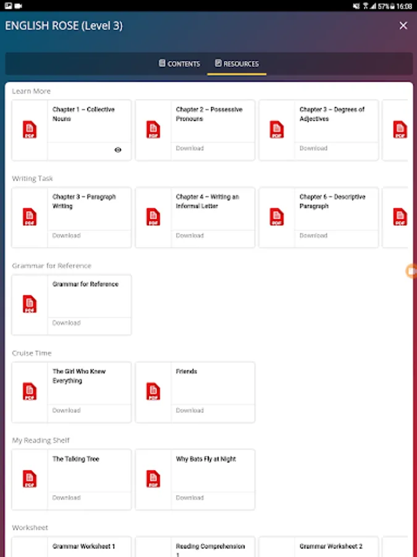Download Grammar for Reference PDF
Viewport: 417px width, 557px height.
[66, 323]
